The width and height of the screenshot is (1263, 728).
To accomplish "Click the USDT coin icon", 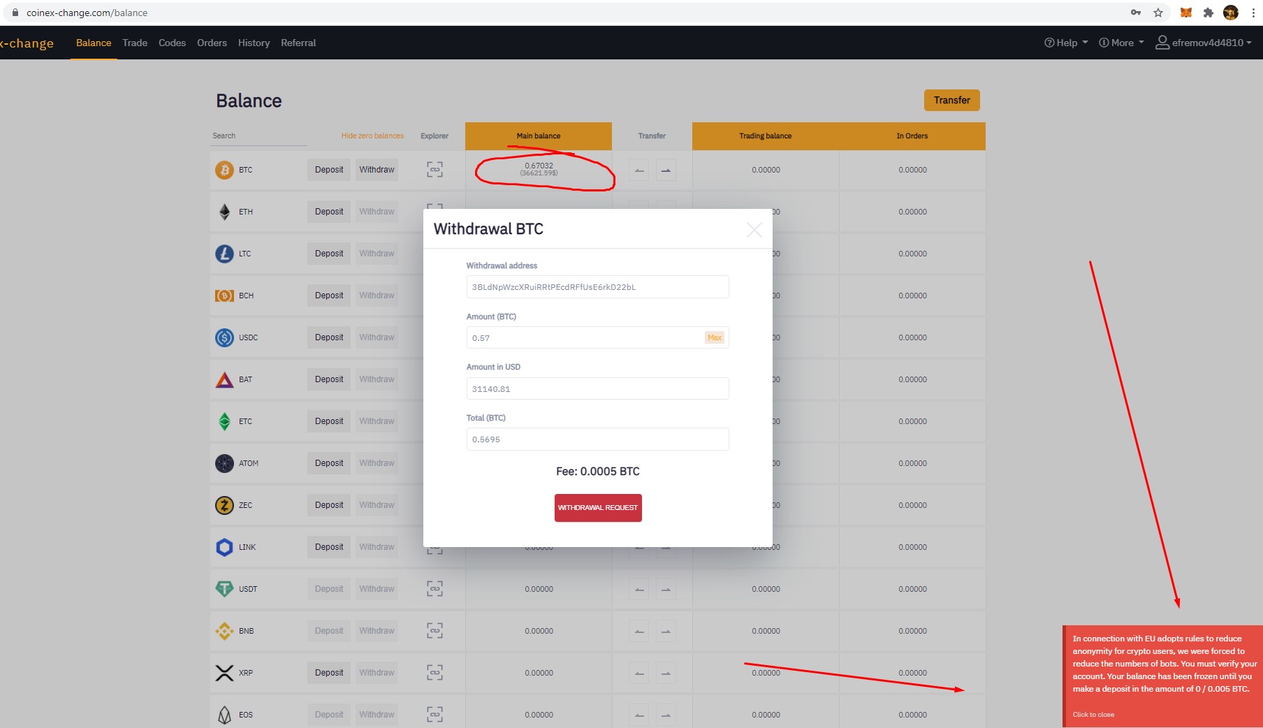I will pyautogui.click(x=224, y=589).
